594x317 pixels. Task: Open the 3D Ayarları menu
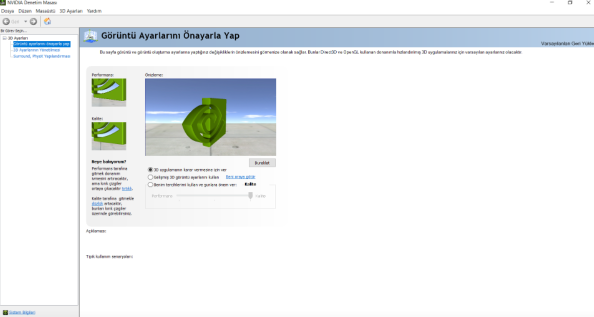[71, 11]
